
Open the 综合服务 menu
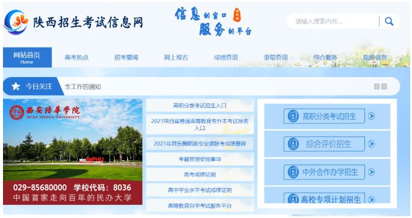click(325, 58)
